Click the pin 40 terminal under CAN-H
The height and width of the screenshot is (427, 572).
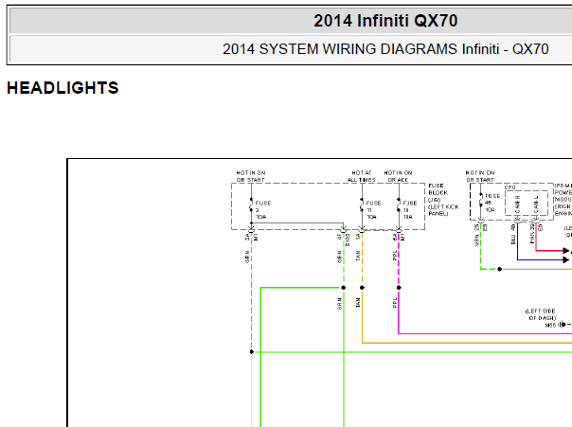click(x=517, y=220)
